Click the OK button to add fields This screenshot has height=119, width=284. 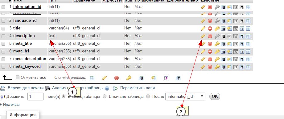[x=215, y=96]
